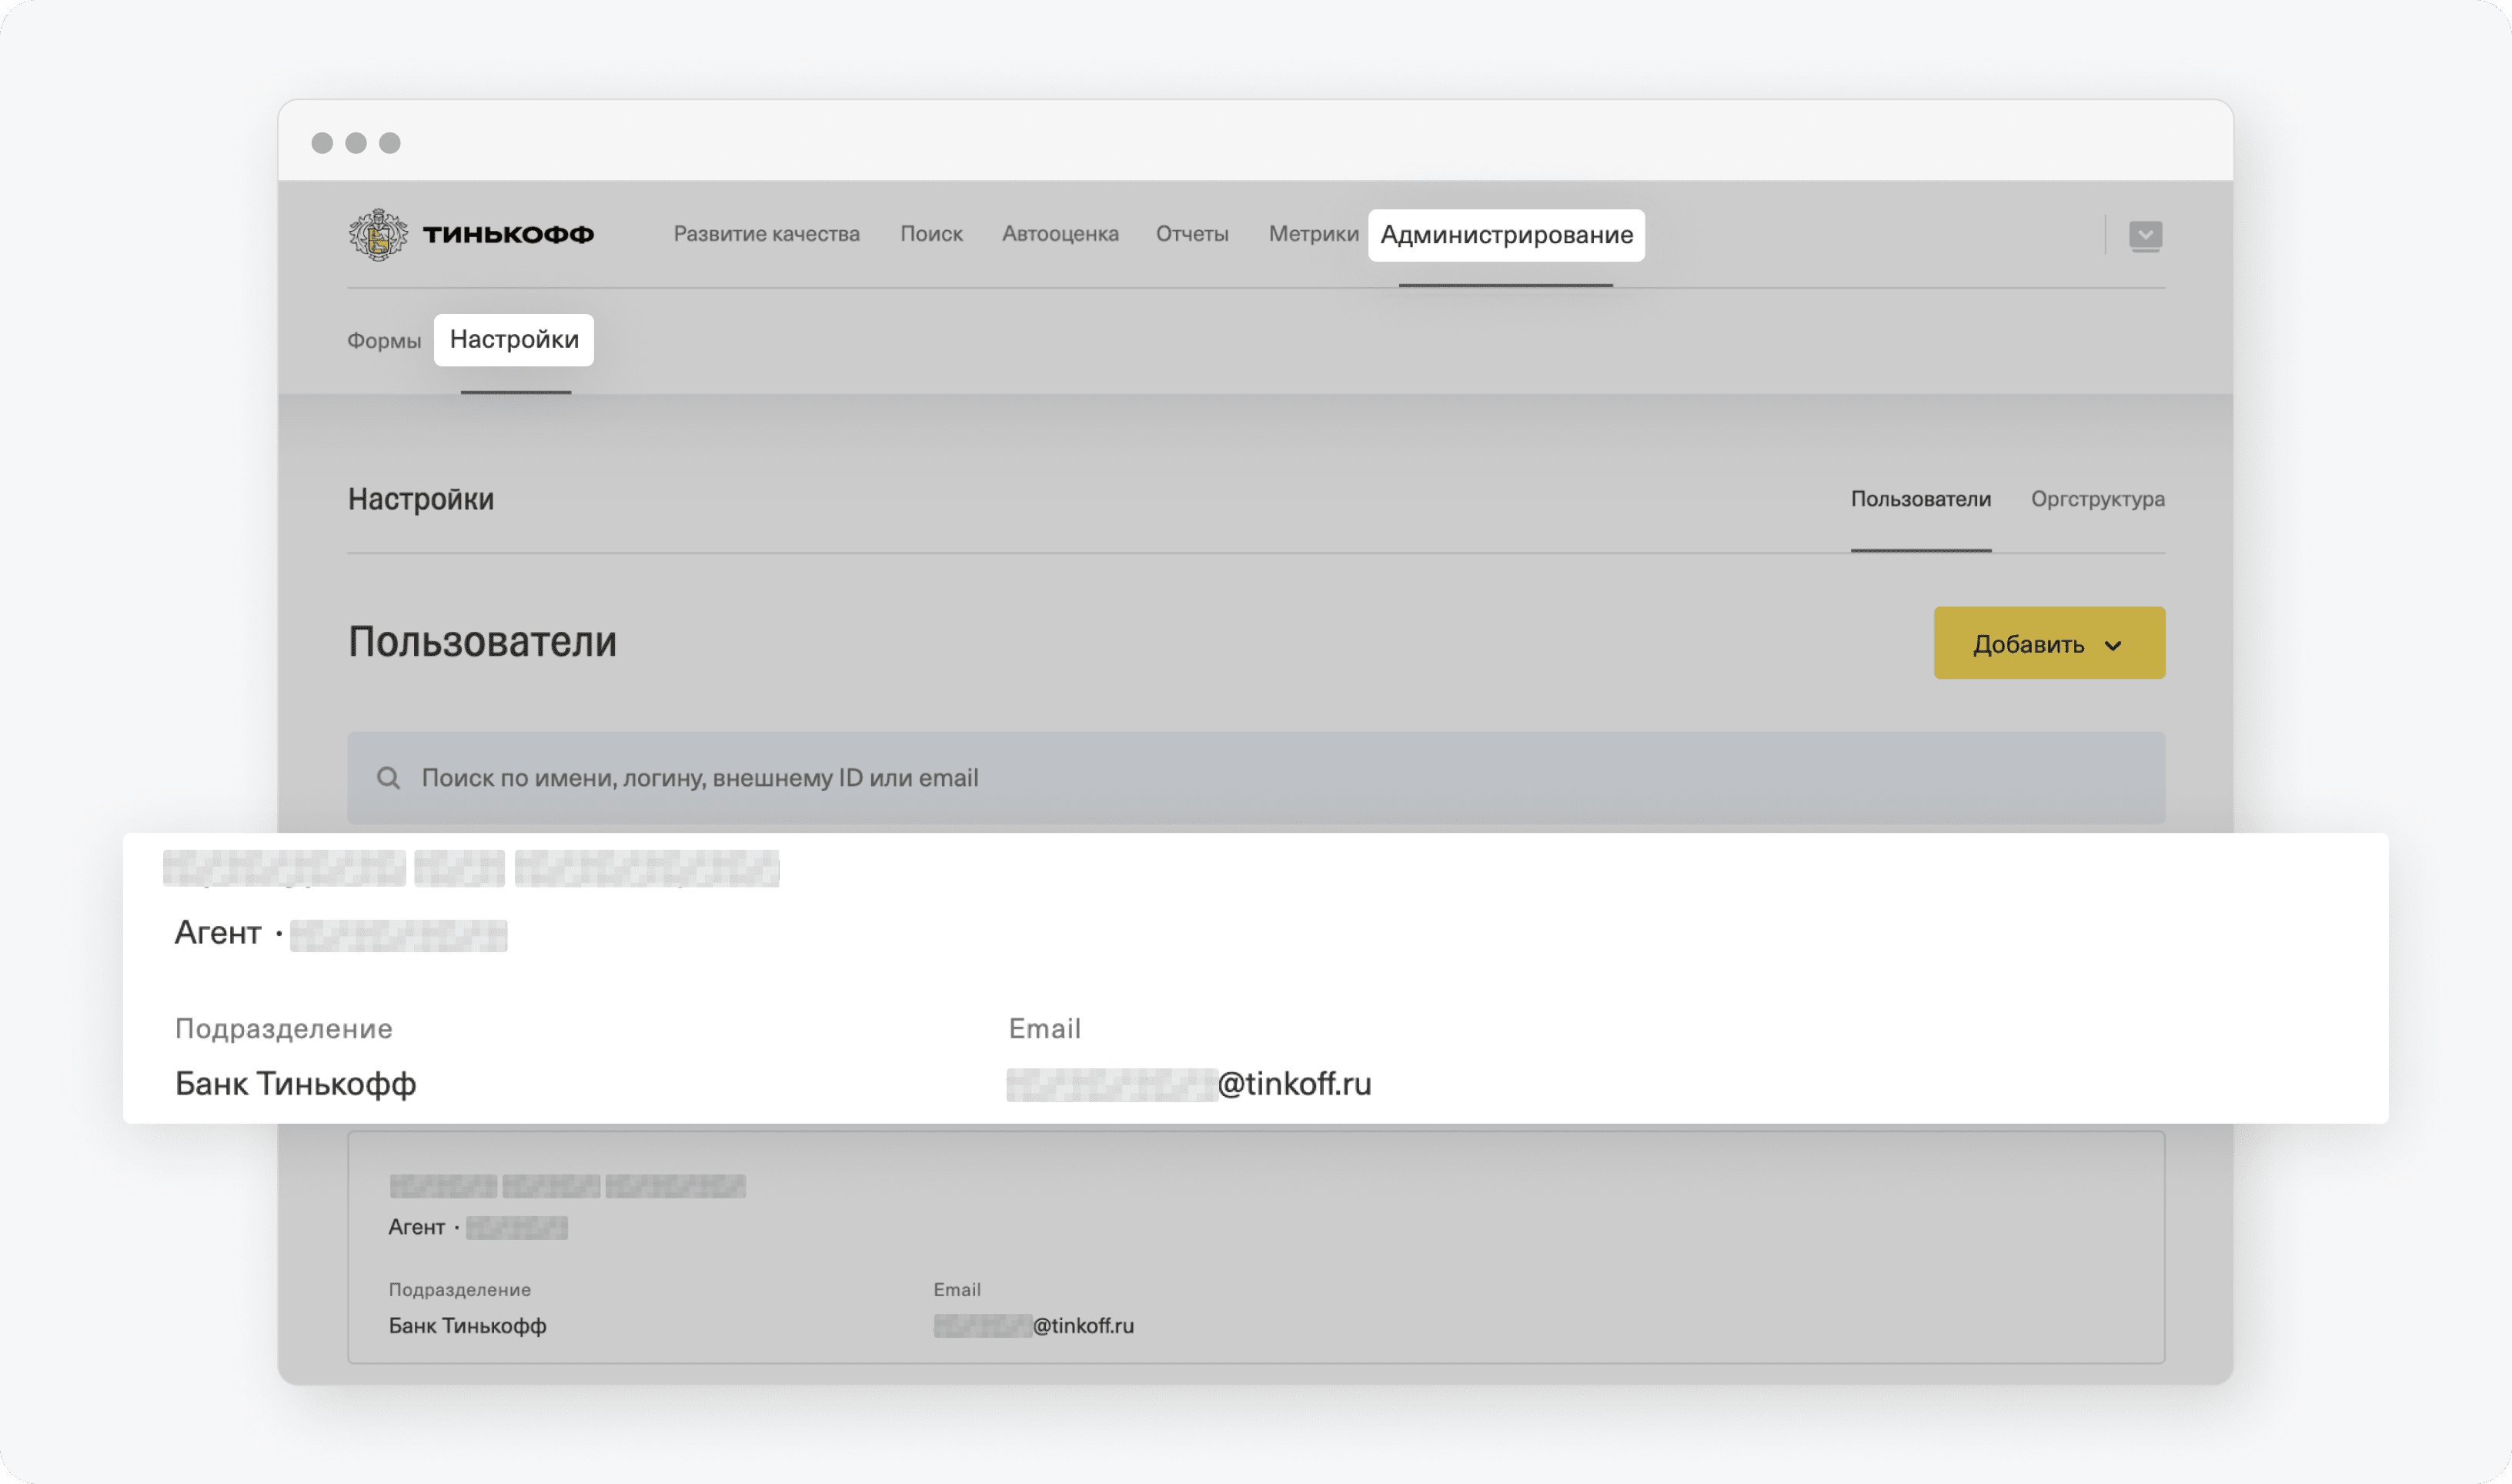Viewport: 2512px width, 1484px height.
Task: Click the Тинькофф logo emblem
Action: [x=378, y=235]
